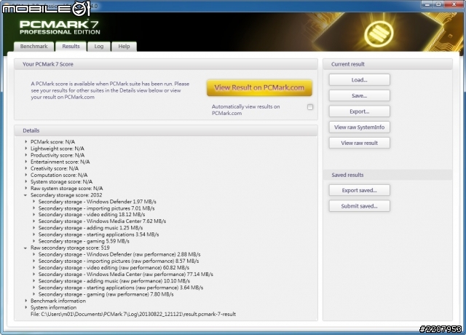This screenshot has height=335, width=466.
Task: Expand the Benchmark information row
Action: [x=26, y=301]
